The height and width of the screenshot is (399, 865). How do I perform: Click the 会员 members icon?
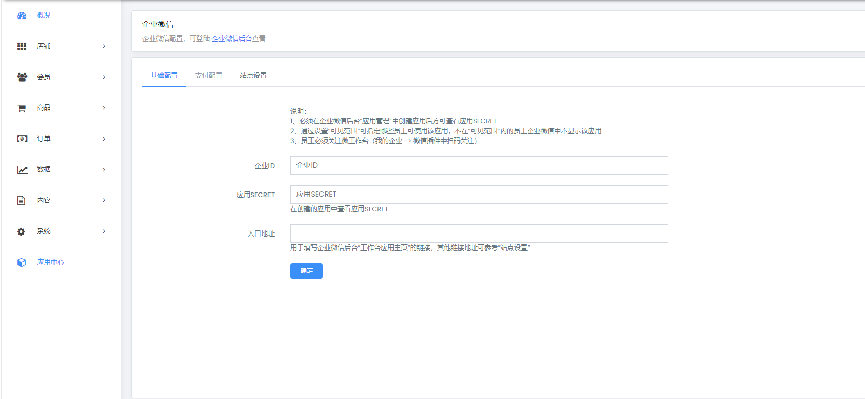[x=22, y=77]
